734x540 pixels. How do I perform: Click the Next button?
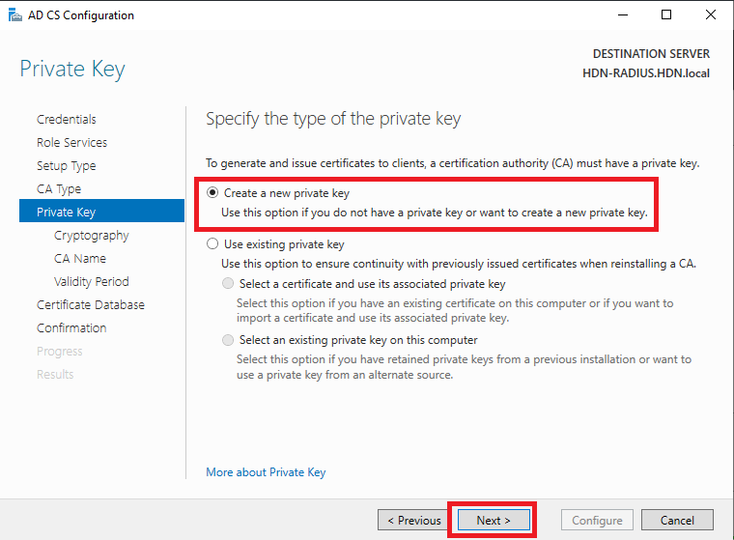click(x=494, y=520)
